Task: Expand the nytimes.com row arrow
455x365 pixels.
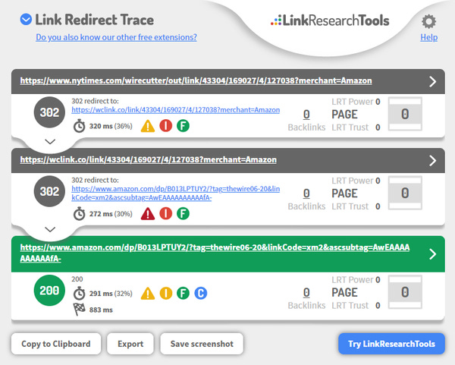Action: point(432,82)
